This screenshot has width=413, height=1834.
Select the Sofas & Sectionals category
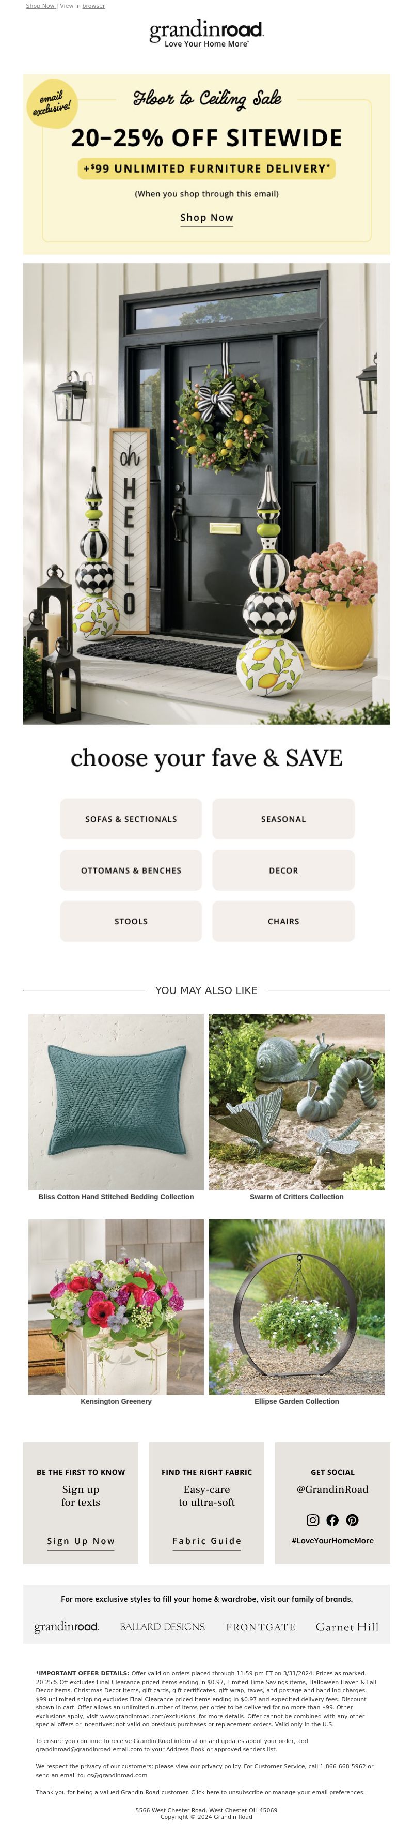point(131,819)
